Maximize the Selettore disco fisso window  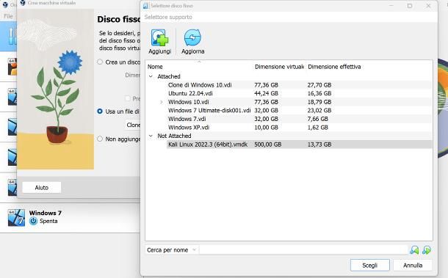pyautogui.click(x=410, y=6)
